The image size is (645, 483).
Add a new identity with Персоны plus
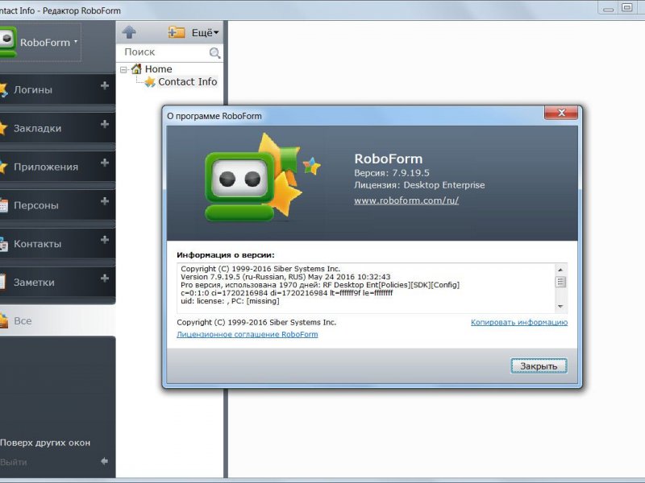(x=105, y=201)
